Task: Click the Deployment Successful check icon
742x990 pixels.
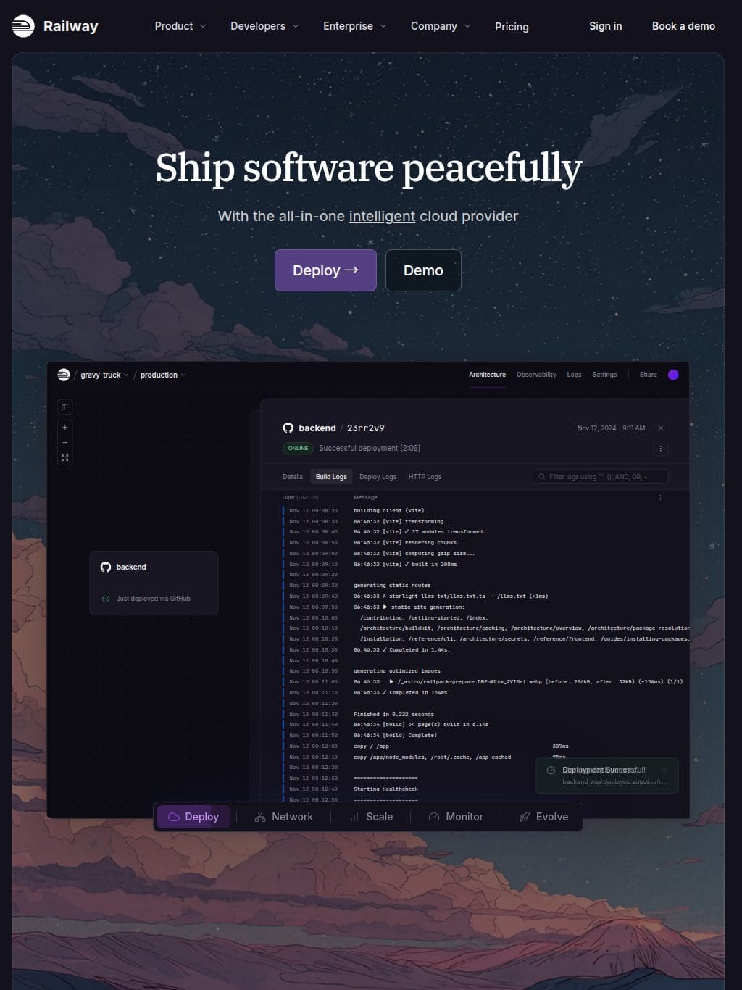Action: tap(551, 770)
